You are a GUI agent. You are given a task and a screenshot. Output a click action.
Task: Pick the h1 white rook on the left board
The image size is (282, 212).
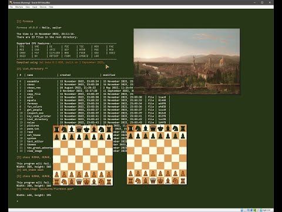pos(109,181)
